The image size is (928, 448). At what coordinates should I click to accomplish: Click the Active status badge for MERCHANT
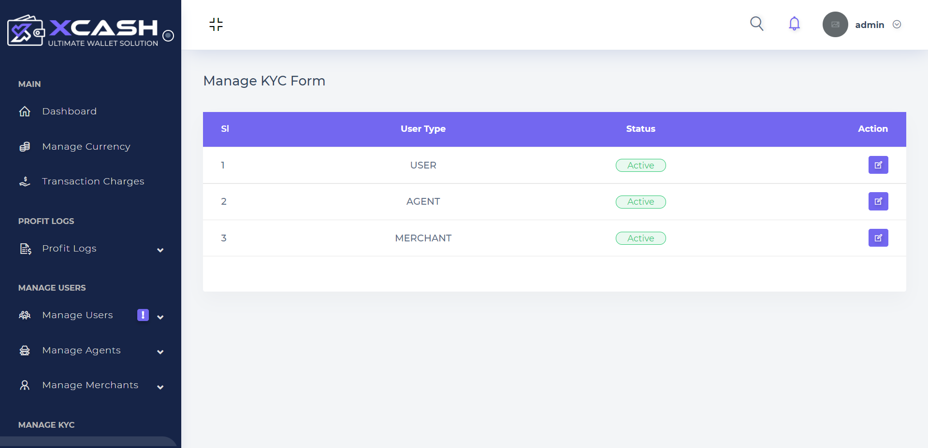tap(640, 238)
